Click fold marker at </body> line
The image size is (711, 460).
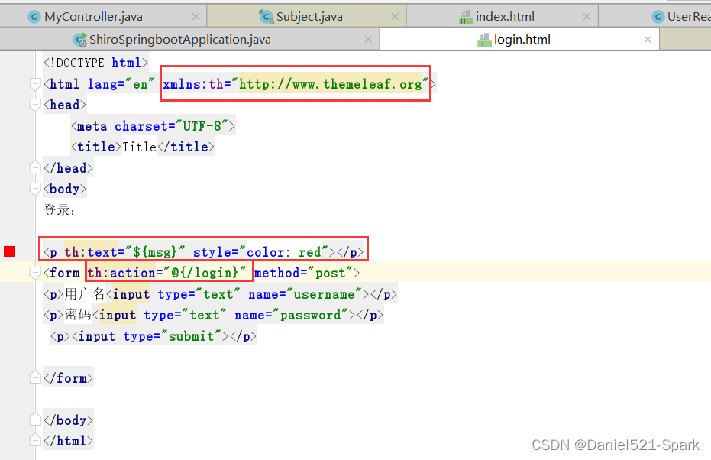pos(35,420)
